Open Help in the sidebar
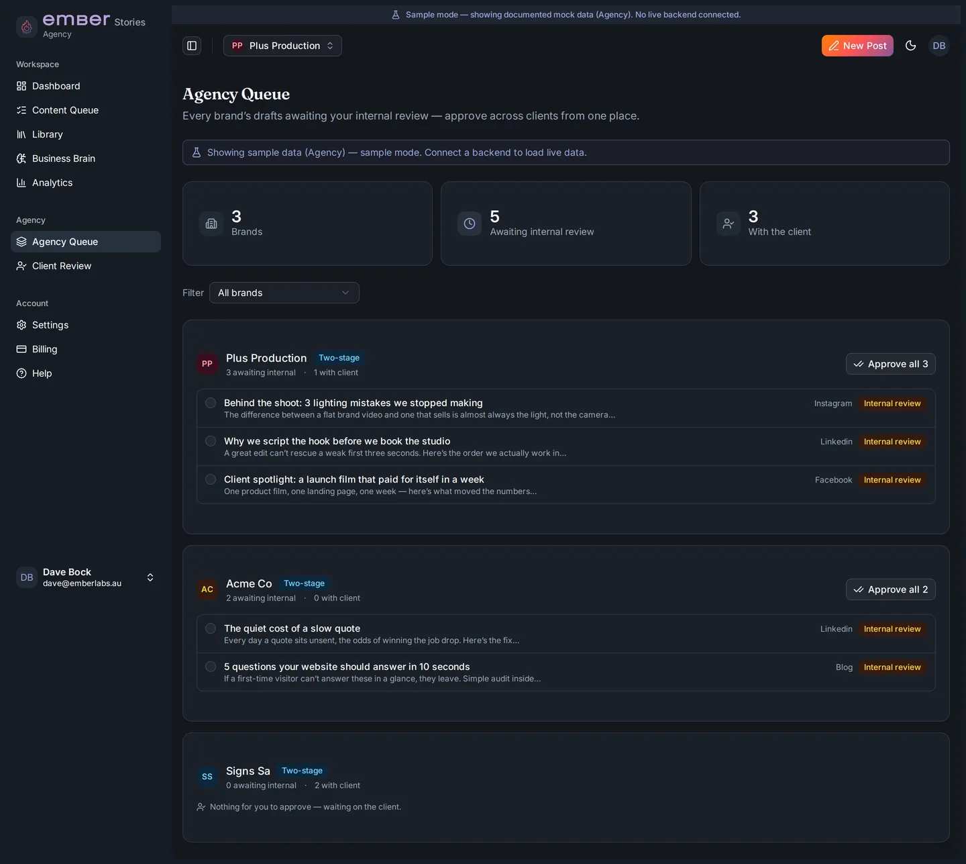 (x=86, y=373)
